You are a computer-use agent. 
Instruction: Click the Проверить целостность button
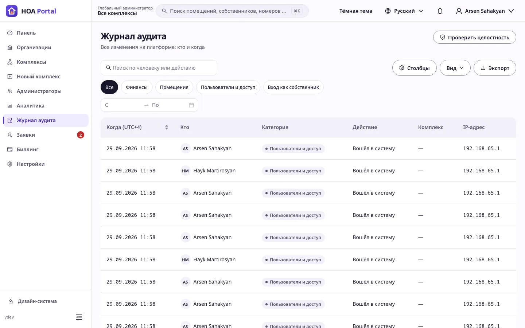[x=475, y=37]
